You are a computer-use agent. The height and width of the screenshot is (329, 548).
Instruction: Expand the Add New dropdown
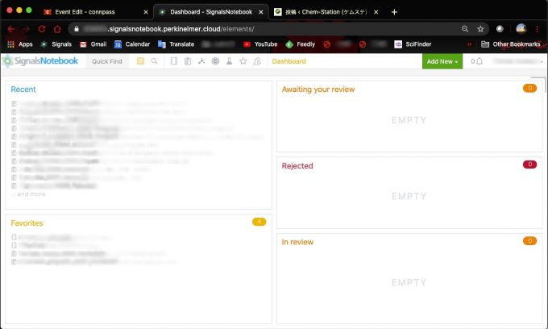(x=442, y=61)
